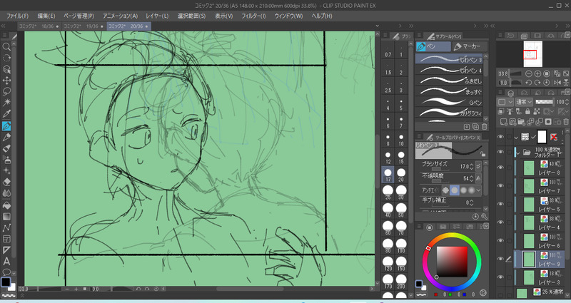This screenshot has height=303, width=571.
Task: Toggle visibility eye of レイヤー 8
Action: coord(500,168)
